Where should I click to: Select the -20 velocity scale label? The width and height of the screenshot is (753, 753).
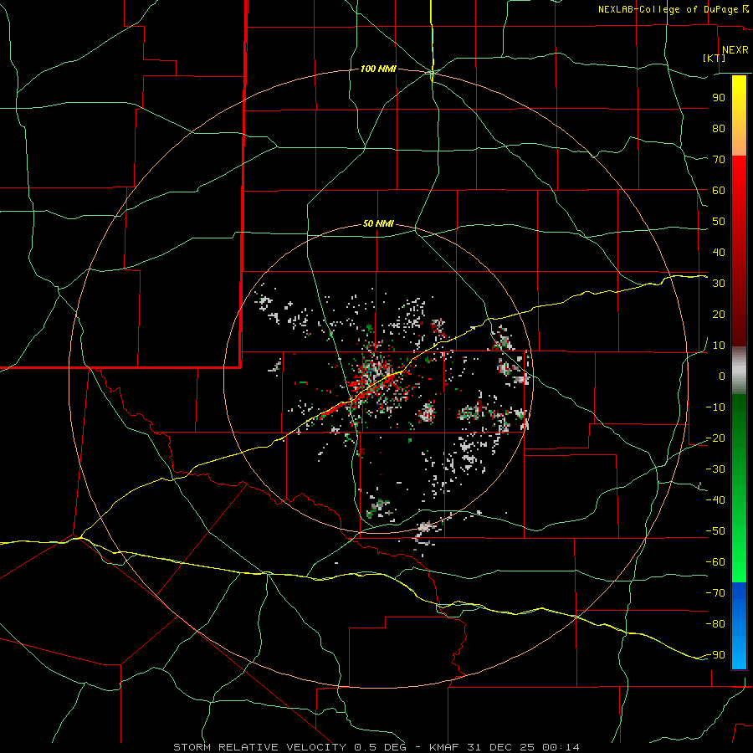tap(716, 438)
